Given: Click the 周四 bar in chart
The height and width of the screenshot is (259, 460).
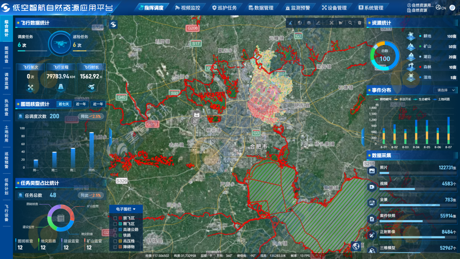Looking at the screenshot, I should click(91, 150).
